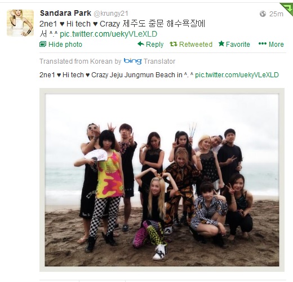
Task: Open the @krungy21 handle link
Action: [x=111, y=14]
